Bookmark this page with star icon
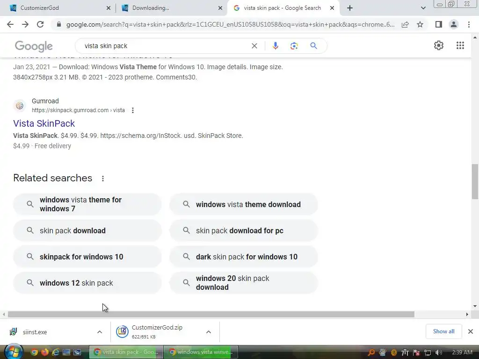Image resolution: width=479 pixels, height=359 pixels. (x=420, y=24)
